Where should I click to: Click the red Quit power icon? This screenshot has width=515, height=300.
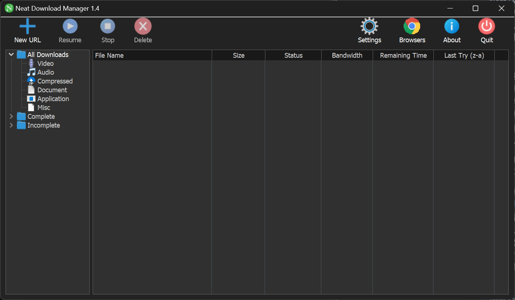click(x=487, y=26)
